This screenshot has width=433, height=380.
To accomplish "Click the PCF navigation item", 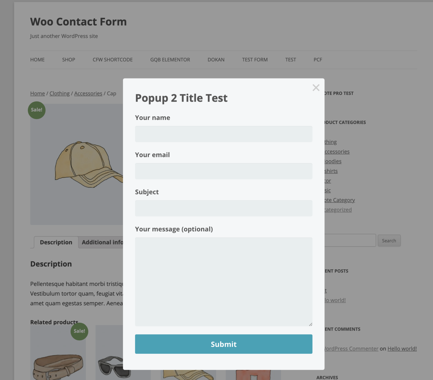I will tap(318, 60).
